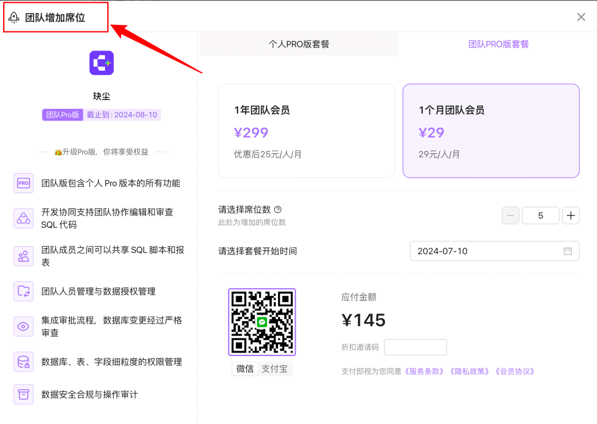Open the 《会员协议》 link
The image size is (597, 424).
pyautogui.click(x=515, y=371)
